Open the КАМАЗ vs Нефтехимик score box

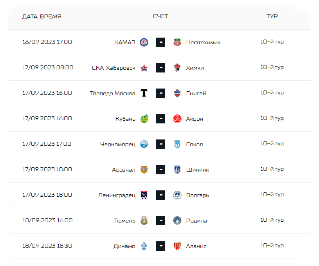[x=161, y=42]
